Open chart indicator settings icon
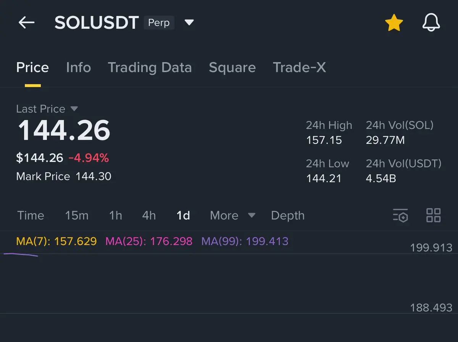Image resolution: width=458 pixels, height=342 pixels. [x=400, y=215]
